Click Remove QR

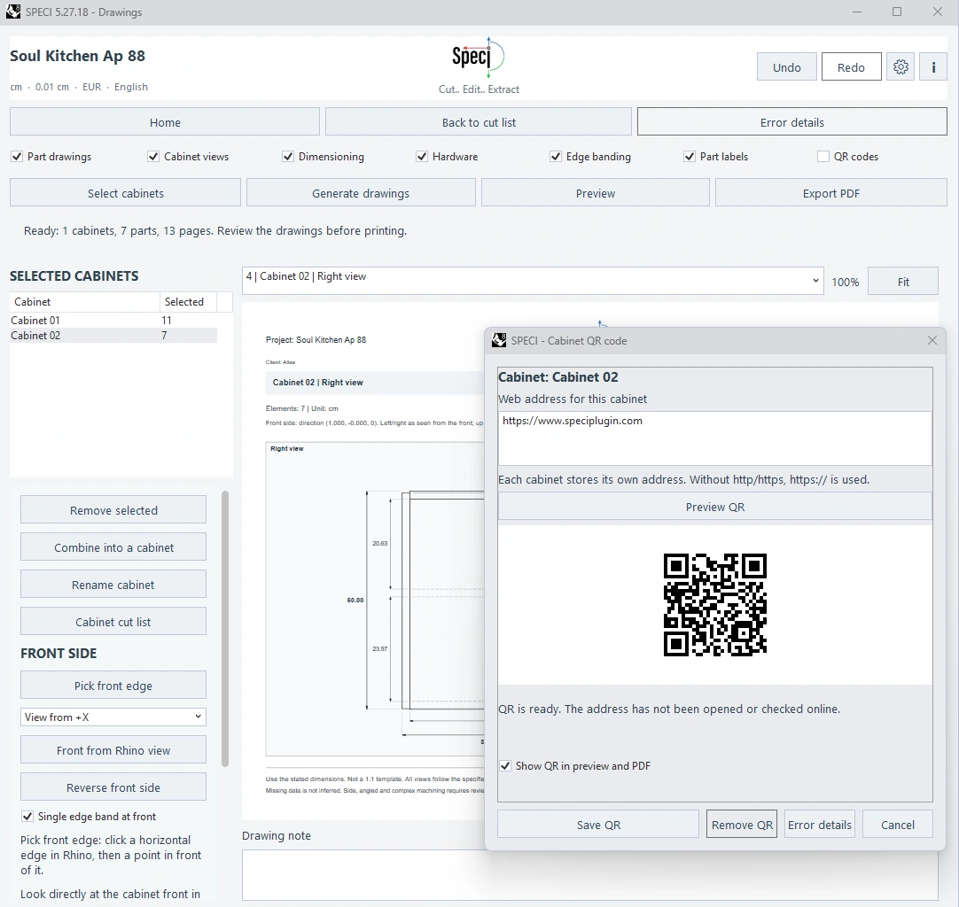pyautogui.click(x=742, y=825)
